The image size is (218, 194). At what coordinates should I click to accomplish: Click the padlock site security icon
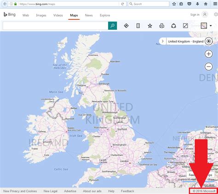[15, 4]
